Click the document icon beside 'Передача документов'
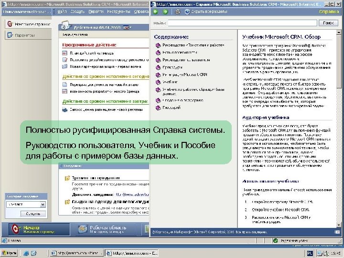Viewport: 344px width, 258px height. (x=64, y=85)
